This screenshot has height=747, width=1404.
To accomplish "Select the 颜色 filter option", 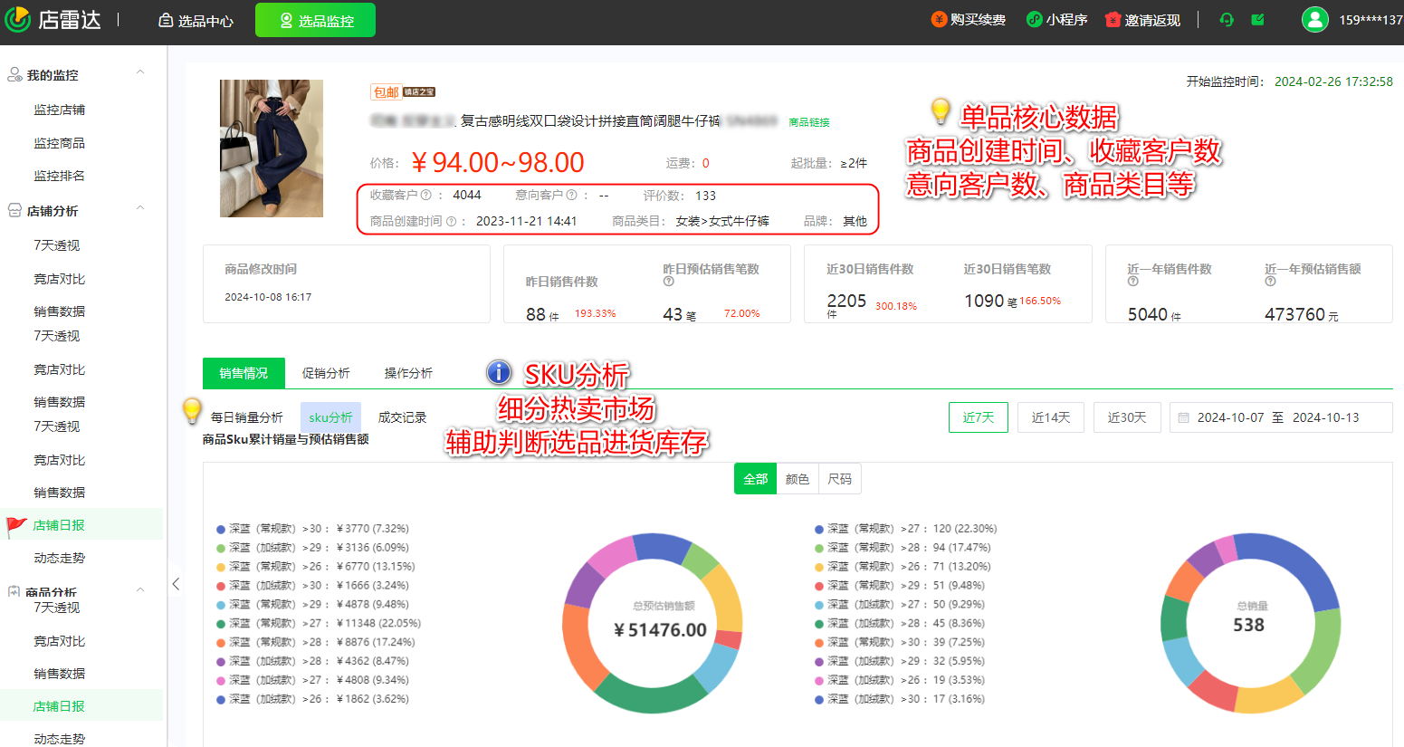I will [798, 478].
